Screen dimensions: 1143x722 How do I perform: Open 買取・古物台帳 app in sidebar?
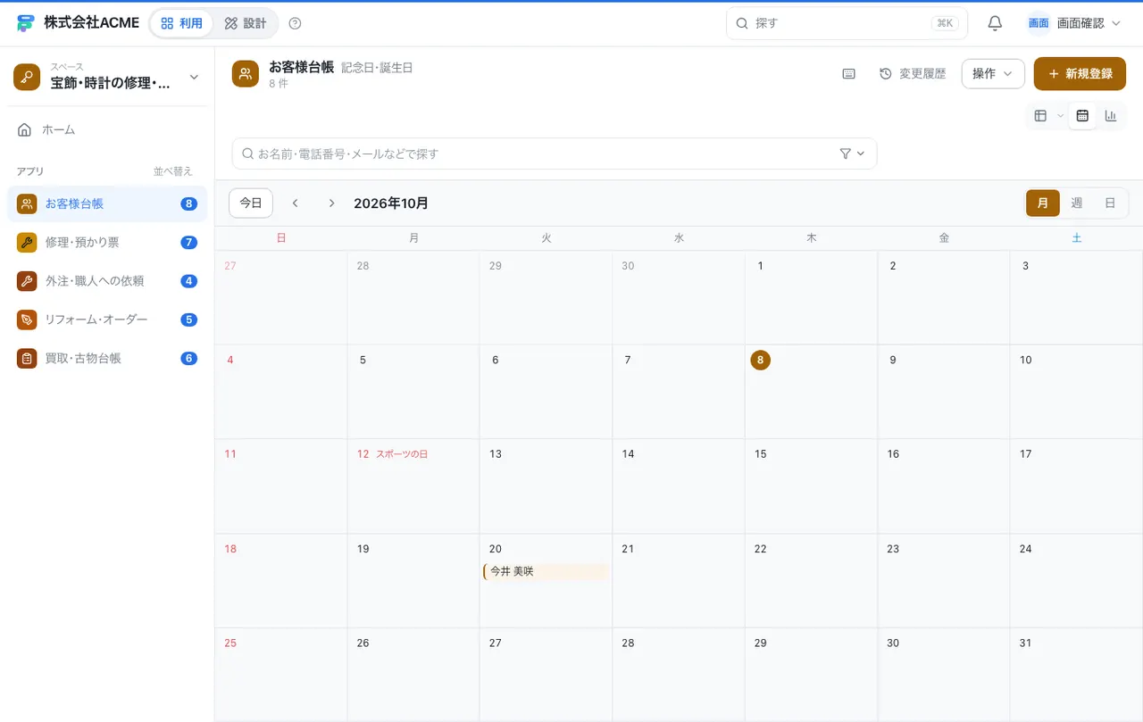coord(107,358)
